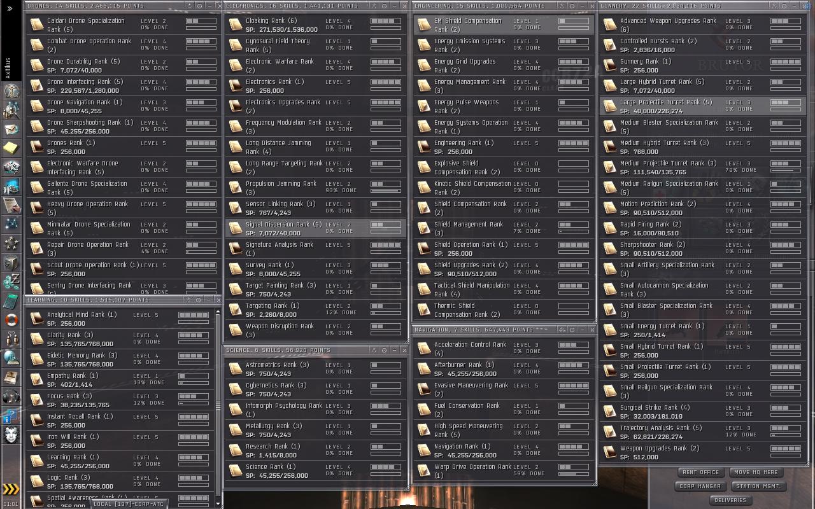Image resolution: width=815 pixels, height=509 pixels.
Task: Open the mail envelope icon in the sidebar
Action: 11,129
